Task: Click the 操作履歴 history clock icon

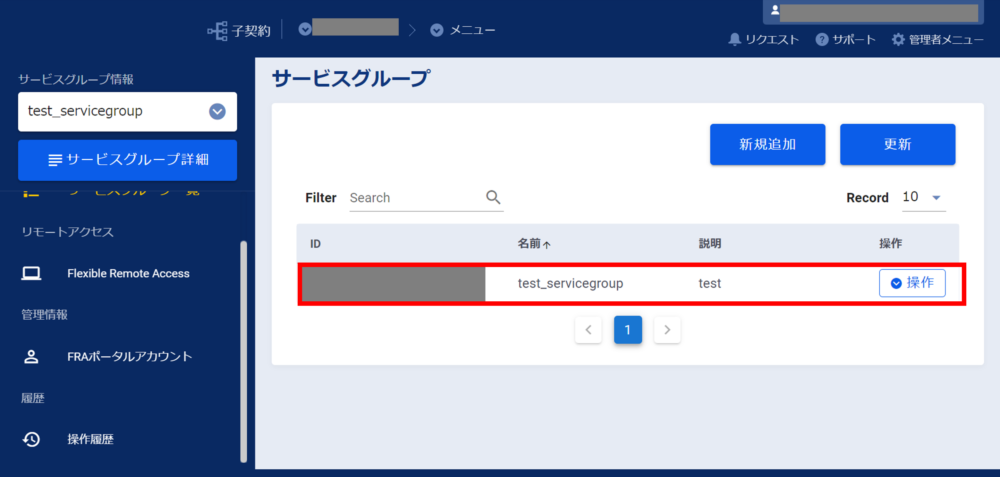Action: click(31, 439)
